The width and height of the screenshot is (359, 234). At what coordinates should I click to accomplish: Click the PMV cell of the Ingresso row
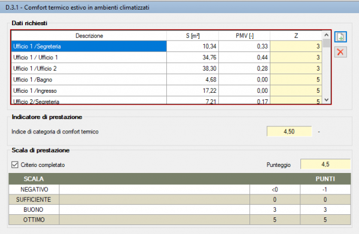(x=245, y=91)
